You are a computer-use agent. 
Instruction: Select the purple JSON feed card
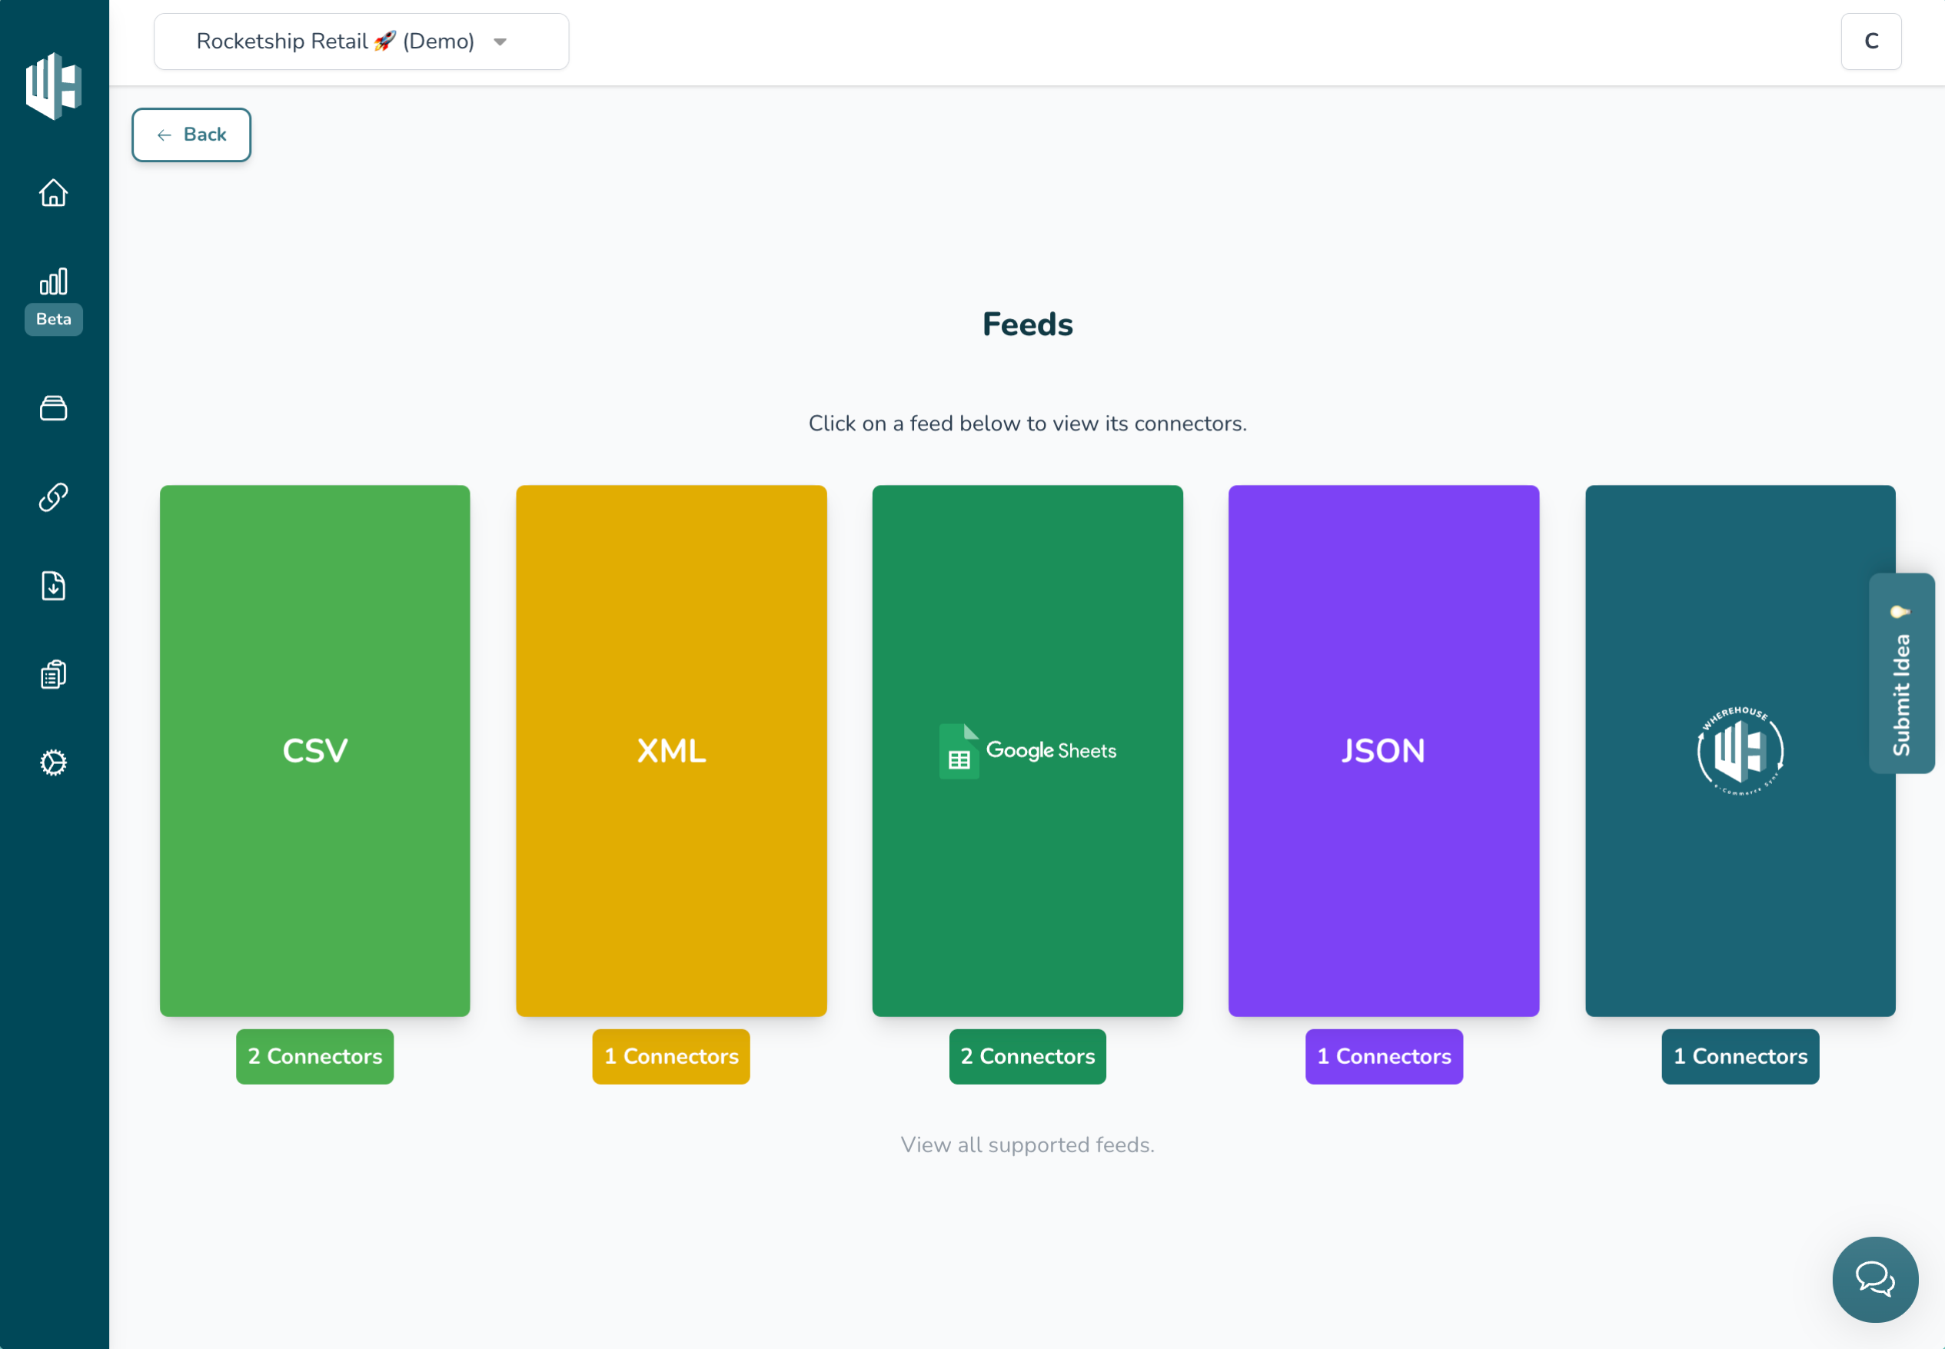(x=1383, y=750)
